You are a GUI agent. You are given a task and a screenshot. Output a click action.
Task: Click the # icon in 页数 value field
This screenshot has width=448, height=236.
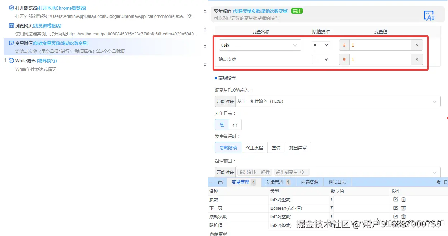tap(344, 45)
